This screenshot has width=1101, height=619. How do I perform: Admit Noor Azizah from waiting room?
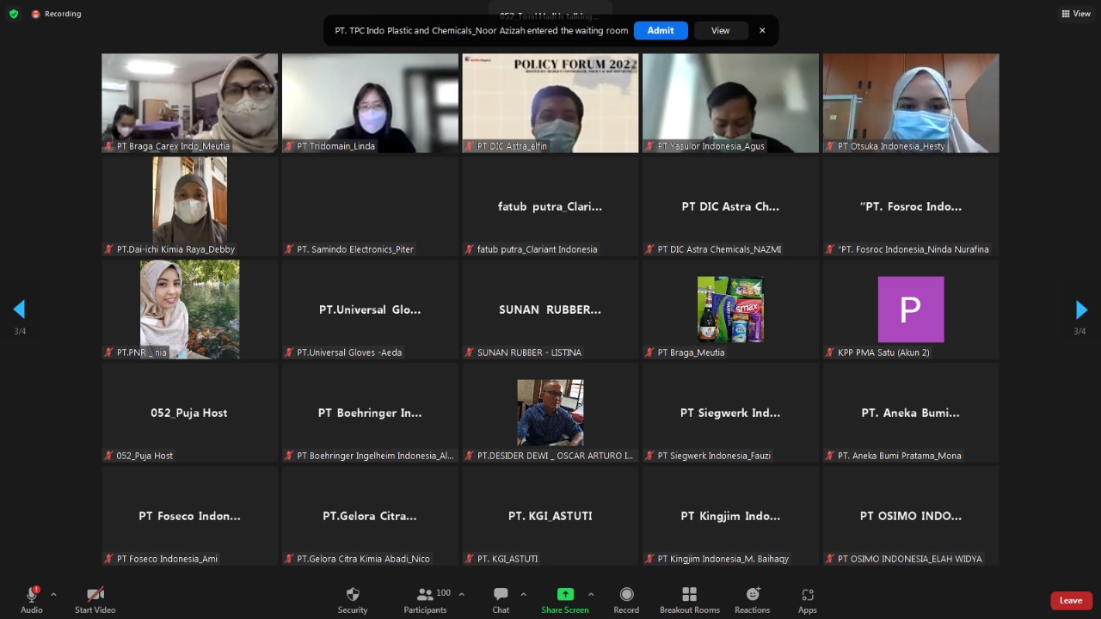click(x=661, y=30)
